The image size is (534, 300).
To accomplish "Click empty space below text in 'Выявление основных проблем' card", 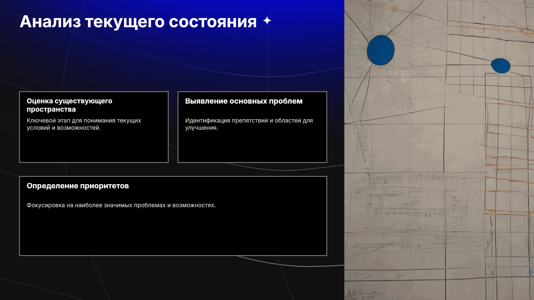I will [252, 147].
